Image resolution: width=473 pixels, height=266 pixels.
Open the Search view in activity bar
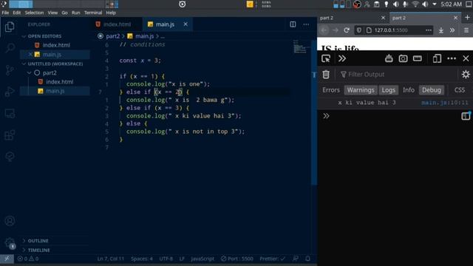pos(10,48)
